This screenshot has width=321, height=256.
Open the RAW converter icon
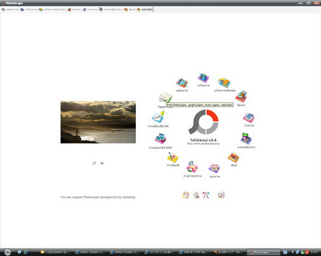pyautogui.click(x=160, y=139)
